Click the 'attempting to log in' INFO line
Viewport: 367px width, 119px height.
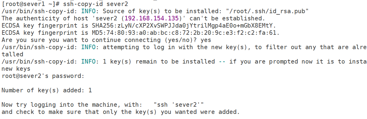pyautogui.click(x=184, y=47)
